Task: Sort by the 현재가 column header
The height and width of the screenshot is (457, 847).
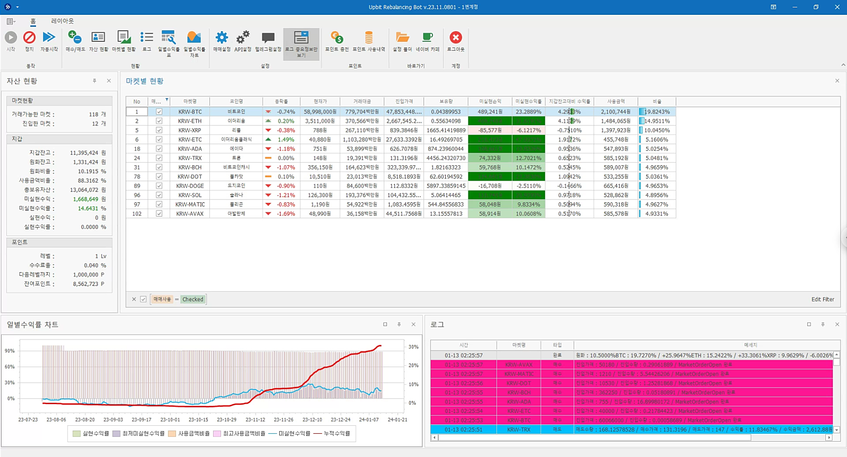Action: coord(320,101)
